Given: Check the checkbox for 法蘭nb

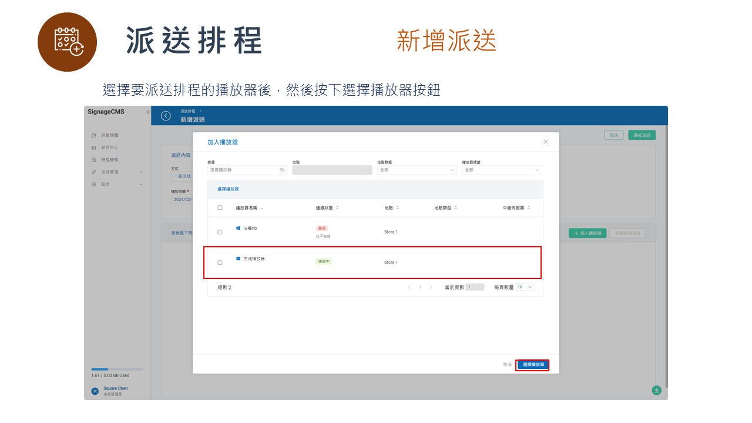Looking at the screenshot, I should (x=220, y=231).
